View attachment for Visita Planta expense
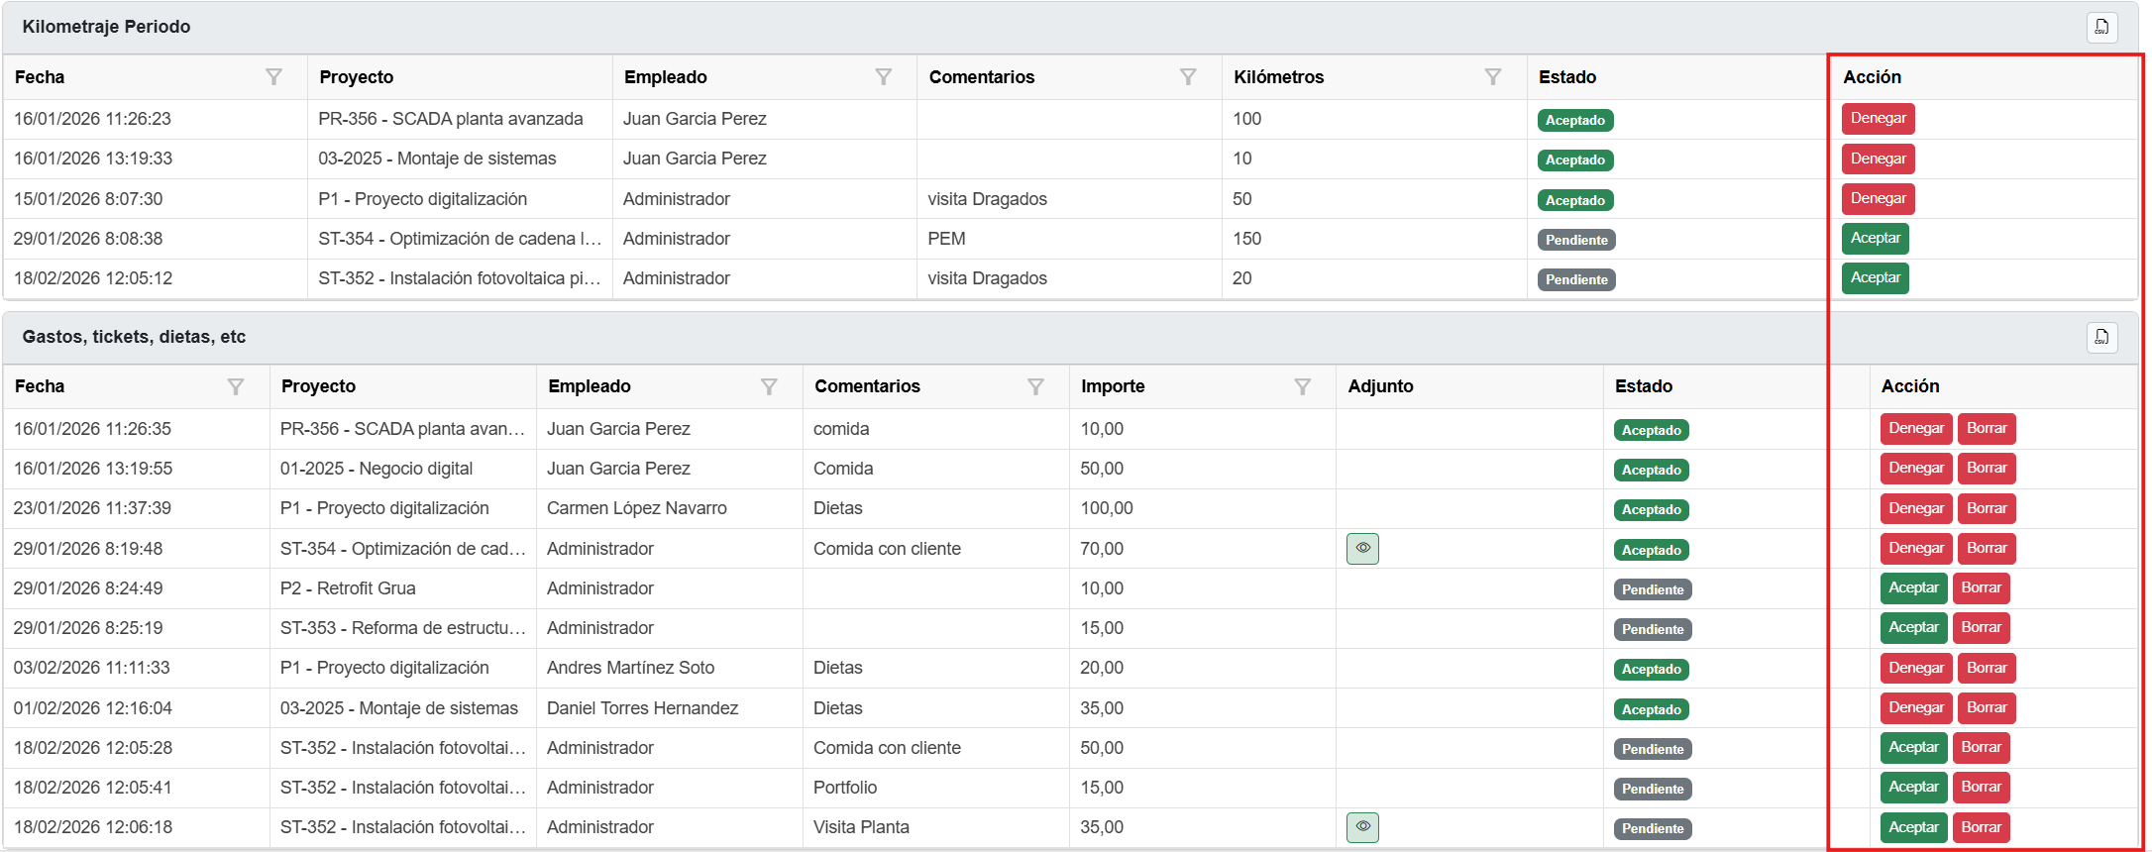Image resolution: width=2152 pixels, height=852 pixels. [1362, 826]
